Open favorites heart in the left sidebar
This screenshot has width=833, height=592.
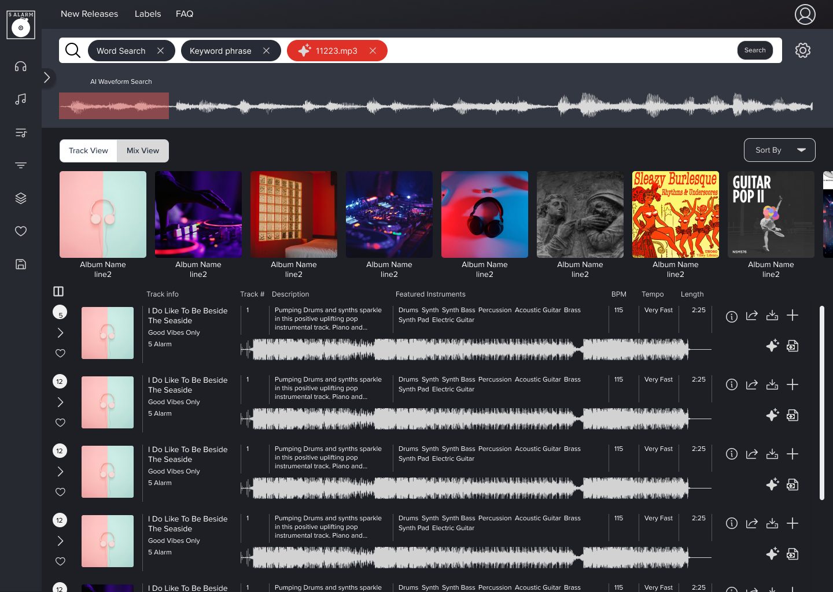(21, 231)
